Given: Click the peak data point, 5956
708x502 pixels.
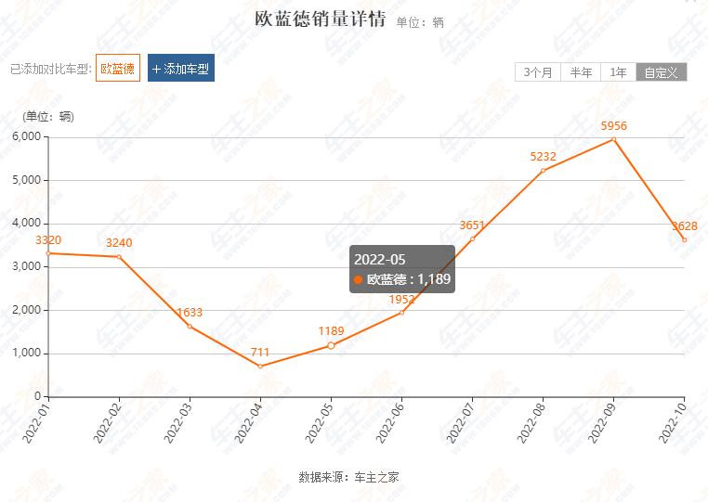Looking at the screenshot, I should [613, 139].
